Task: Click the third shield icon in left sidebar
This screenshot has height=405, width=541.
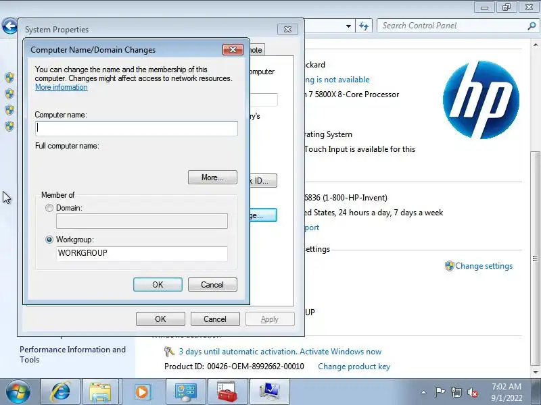Action: pyautogui.click(x=9, y=110)
